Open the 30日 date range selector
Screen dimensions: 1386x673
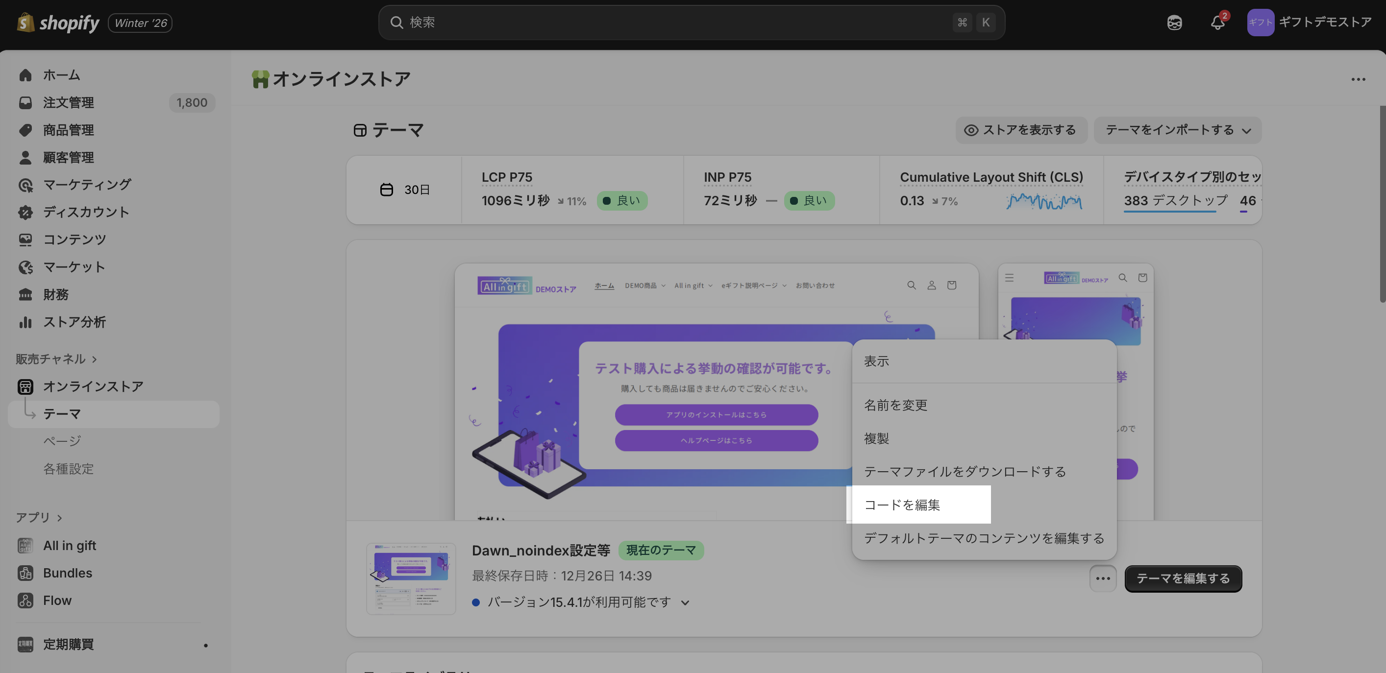pyautogui.click(x=405, y=190)
